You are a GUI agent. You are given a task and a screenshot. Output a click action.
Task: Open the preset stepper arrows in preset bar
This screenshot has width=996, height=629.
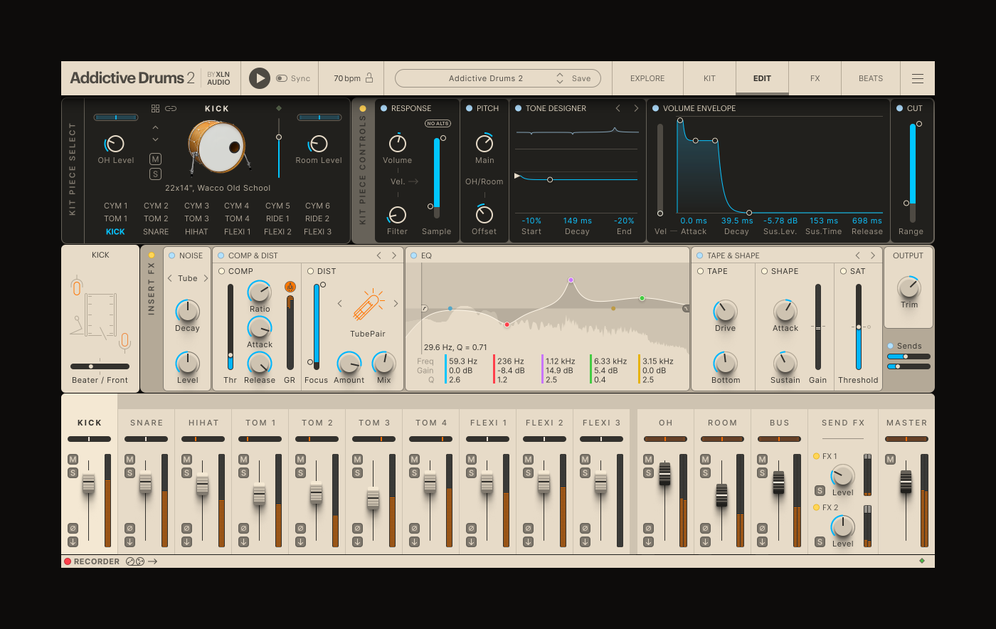coord(560,78)
